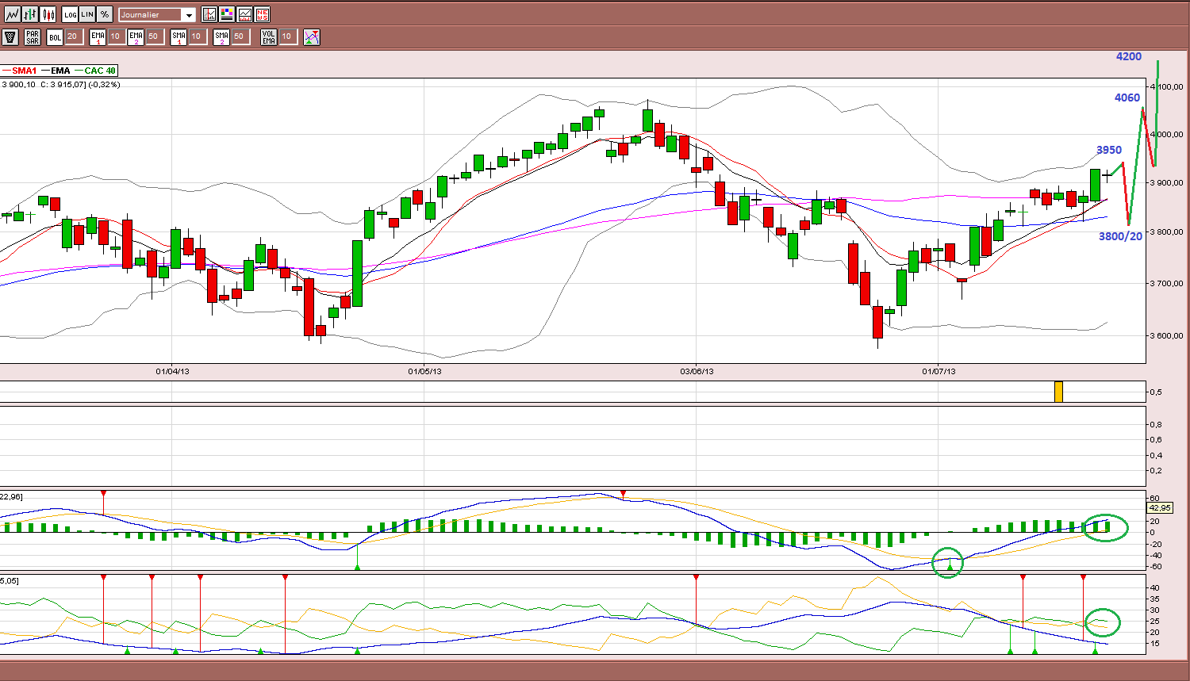Toggle the PAR SAR indicator
This screenshot has height=681, width=1190.
pos(33,36)
